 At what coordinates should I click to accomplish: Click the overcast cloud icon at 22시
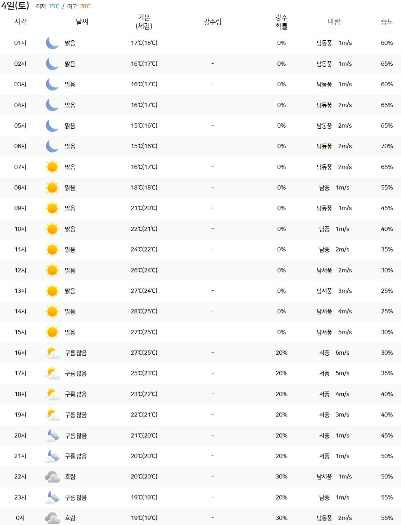click(52, 477)
